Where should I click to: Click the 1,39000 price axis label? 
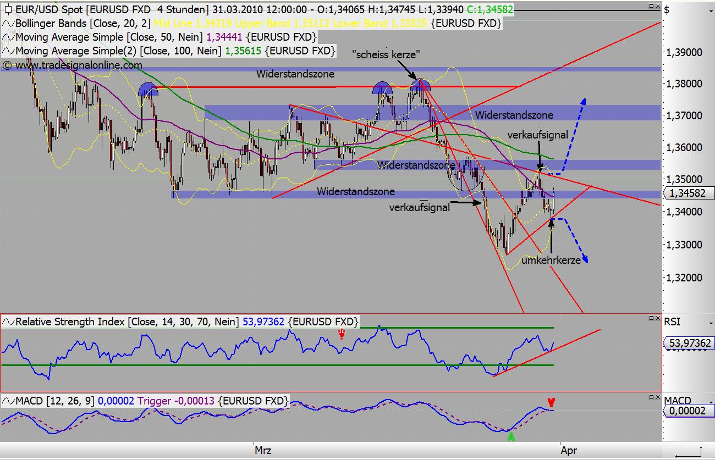(x=684, y=53)
